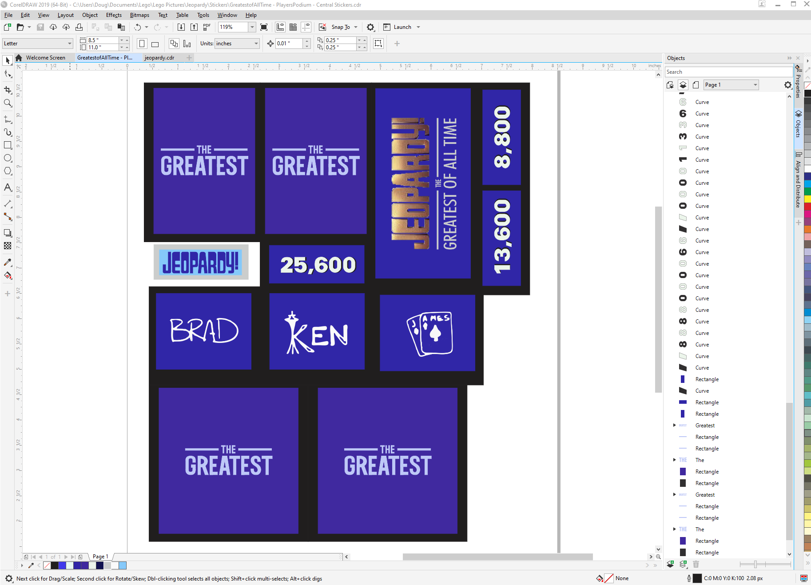Click the Undo arrow icon
811x585 pixels.
(x=138, y=27)
